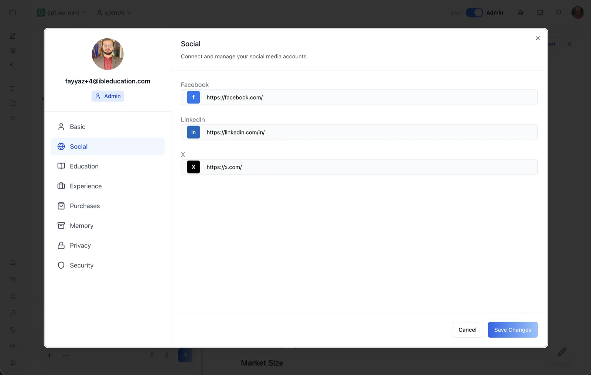Image resolution: width=591 pixels, height=375 pixels.
Task: Open the Education section
Action: 107,166
